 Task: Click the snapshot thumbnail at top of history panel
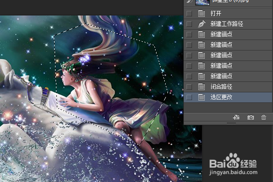202,2
